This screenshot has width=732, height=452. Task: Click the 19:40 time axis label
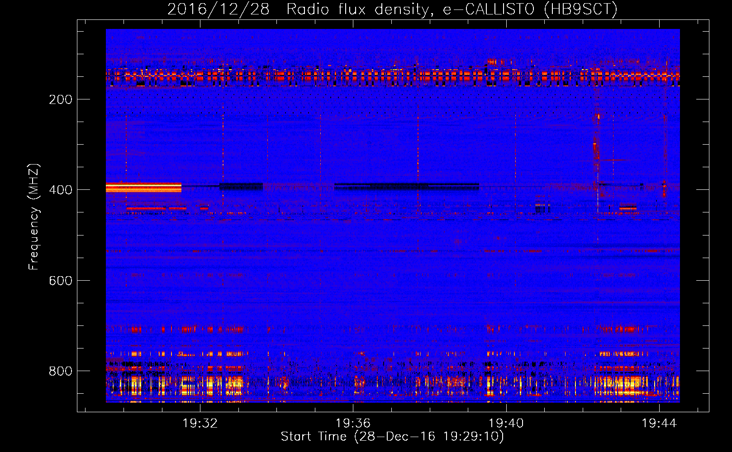(506, 423)
